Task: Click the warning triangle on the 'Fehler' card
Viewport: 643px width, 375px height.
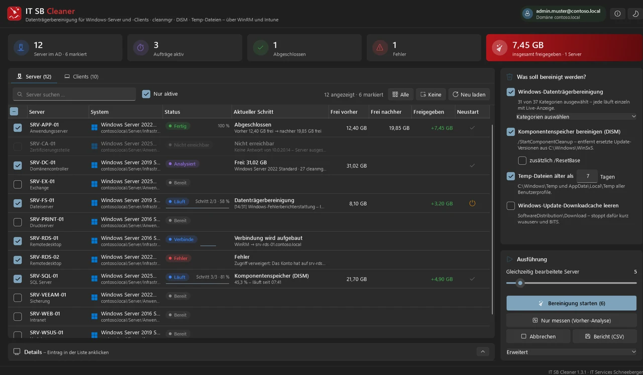Action: [x=380, y=48]
